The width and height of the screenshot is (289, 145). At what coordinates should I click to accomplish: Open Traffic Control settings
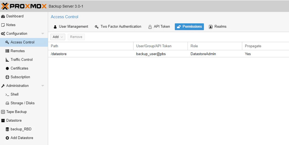click(24, 59)
